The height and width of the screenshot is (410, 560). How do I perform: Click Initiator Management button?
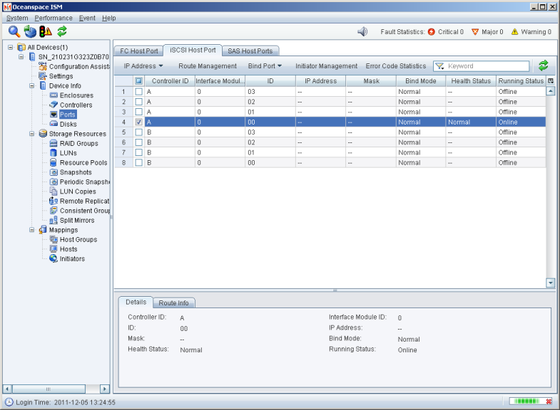tap(326, 66)
